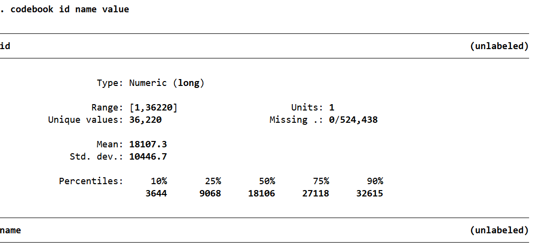Click the 'Numeric (long)' type value
Screen dimensions: 534x249
click(167, 83)
